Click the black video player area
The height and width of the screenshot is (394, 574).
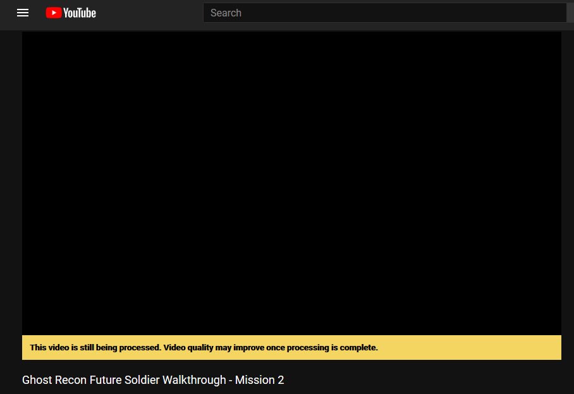(291, 183)
